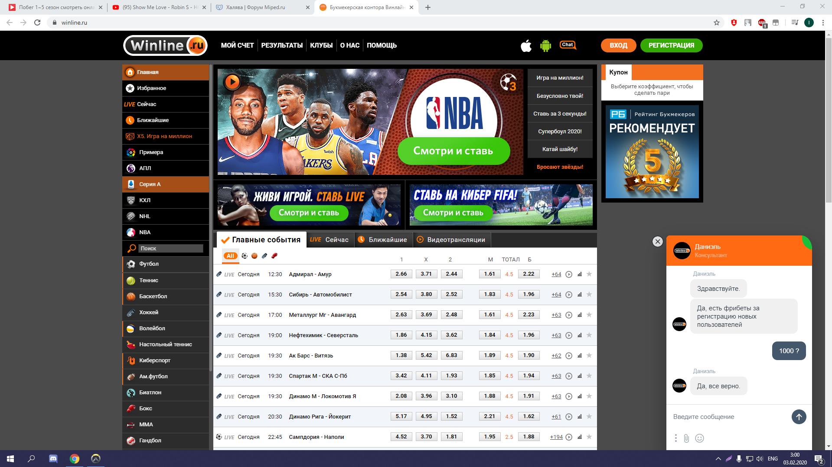The width and height of the screenshot is (832, 467).
Task: Open Windows search from the taskbar
Action: pyautogui.click(x=31, y=458)
